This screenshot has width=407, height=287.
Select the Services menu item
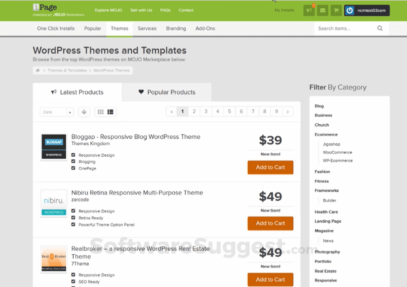click(147, 28)
